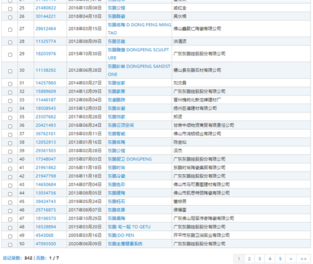313x264 pixels.
Task: Jump to last page with >> button
Action: click(x=304, y=258)
